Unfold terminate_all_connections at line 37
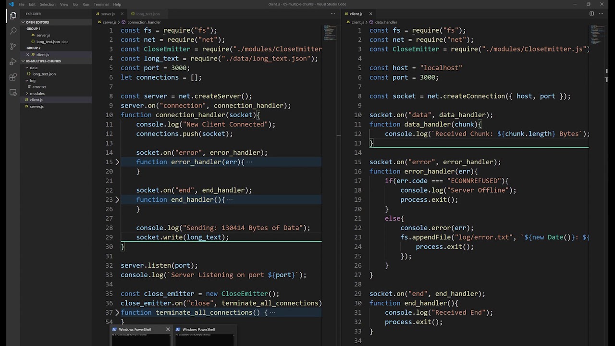 click(x=117, y=312)
